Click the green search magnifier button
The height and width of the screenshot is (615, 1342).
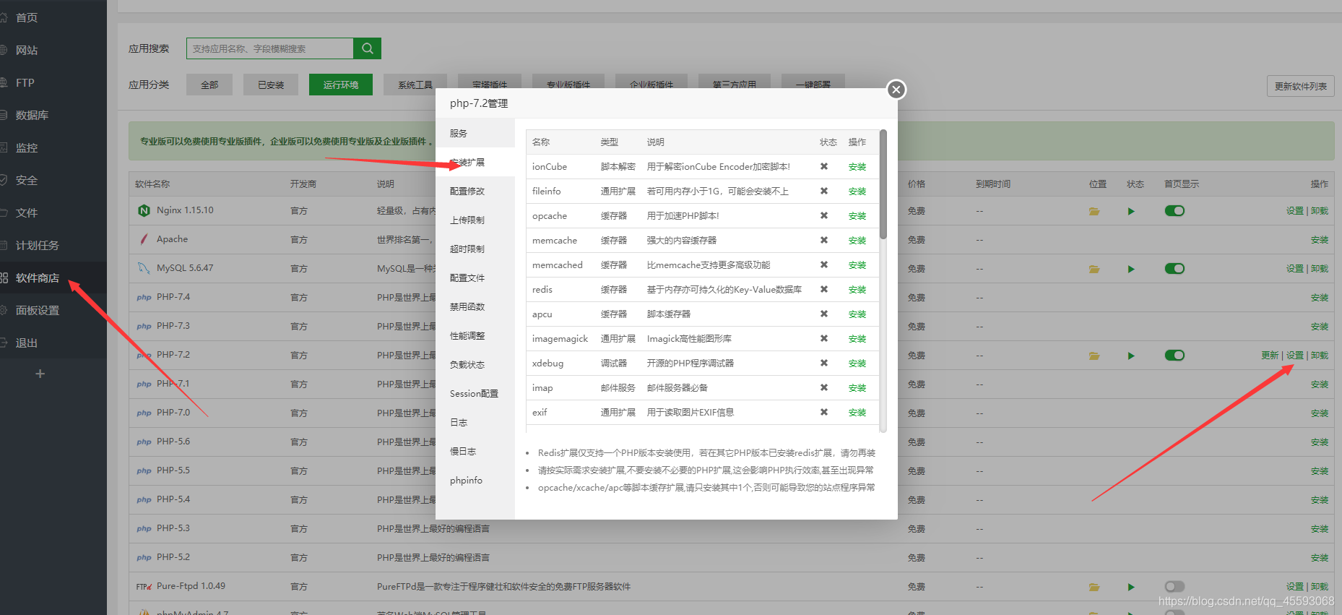coord(367,48)
